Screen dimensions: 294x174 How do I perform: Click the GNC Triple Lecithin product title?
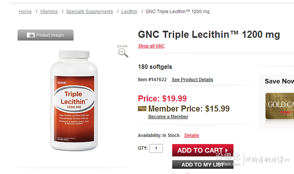[x=209, y=34]
